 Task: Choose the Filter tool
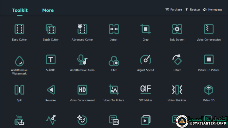tap(114, 61)
